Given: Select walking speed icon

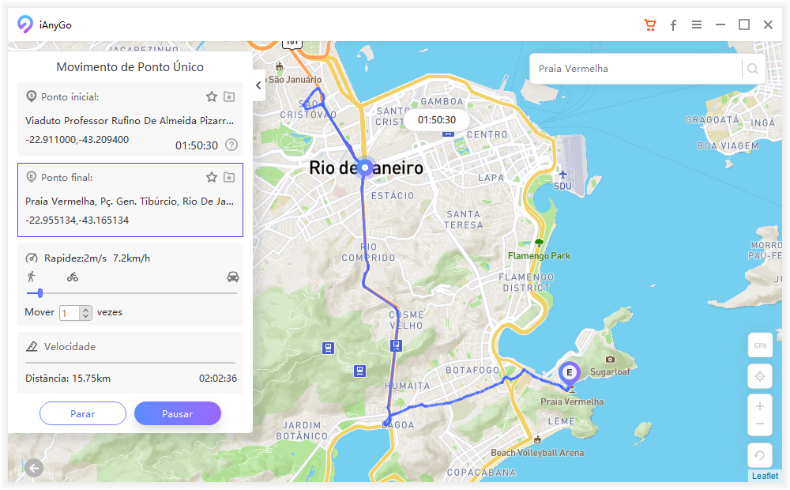Looking at the screenshot, I should click(x=32, y=277).
